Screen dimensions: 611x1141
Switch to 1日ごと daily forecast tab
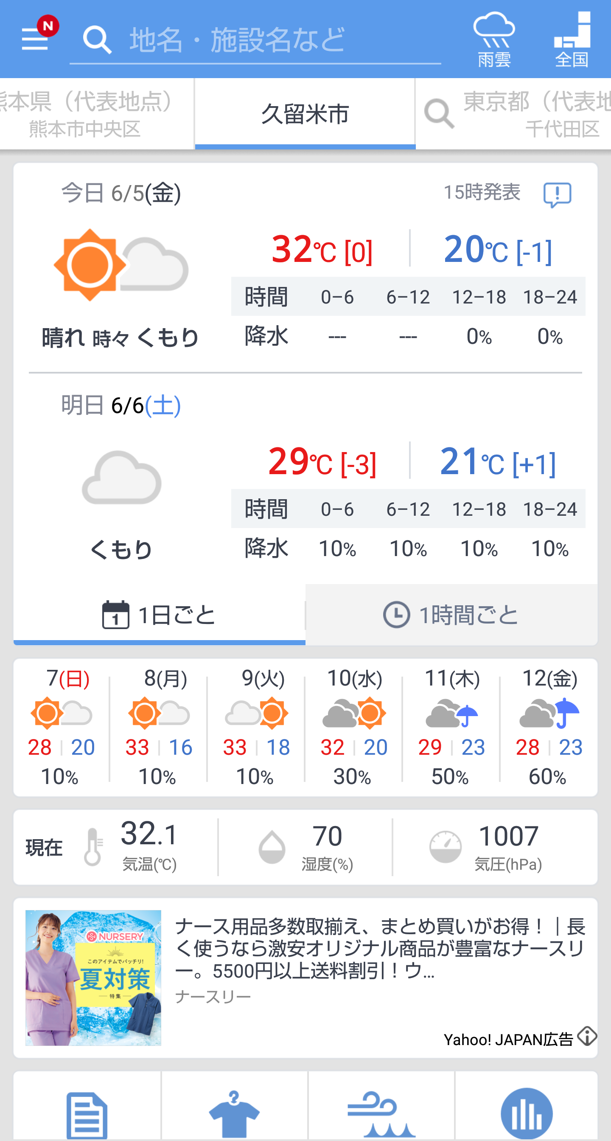(160, 615)
